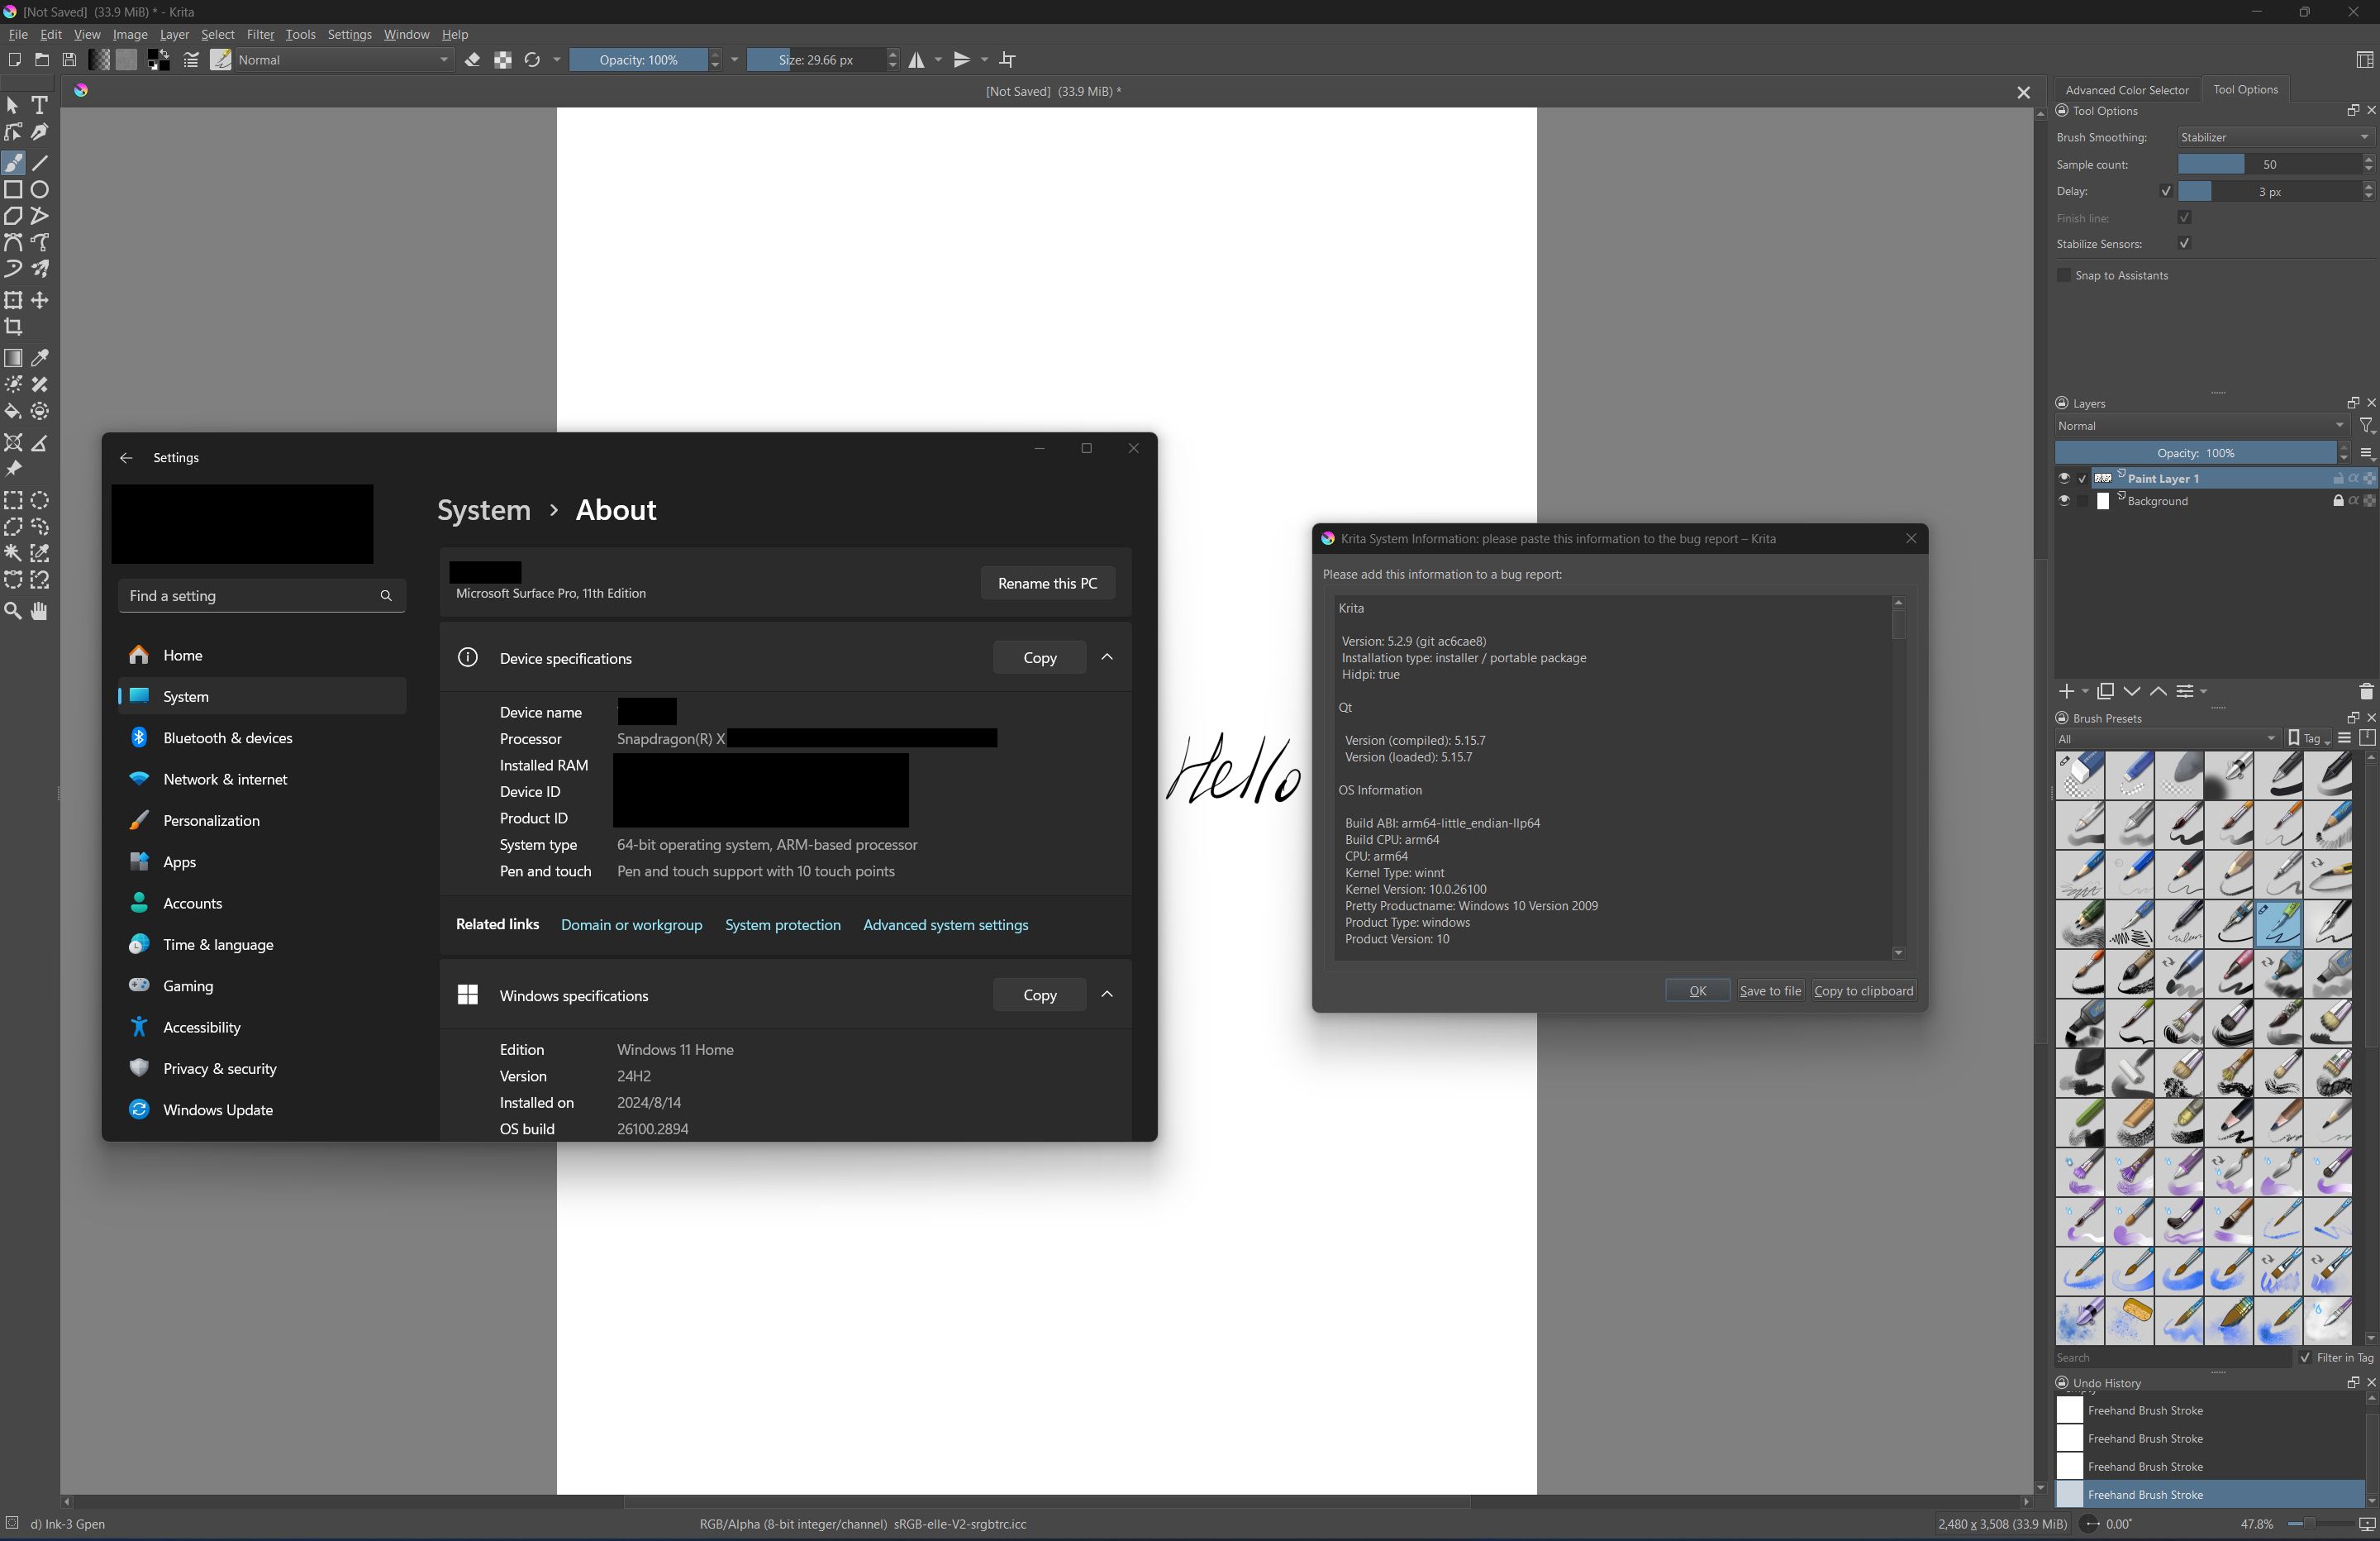2380x1541 pixels.
Task: Select the Text tool in toolbox
Action: 40,105
